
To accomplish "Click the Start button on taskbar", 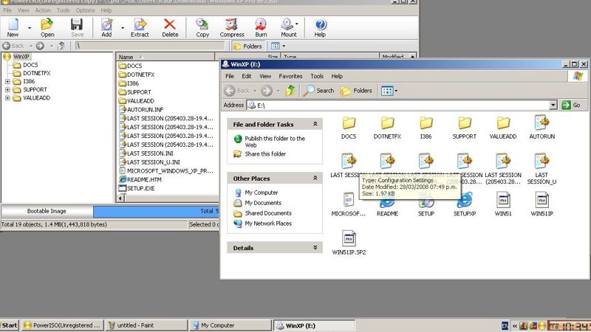I will [10, 325].
